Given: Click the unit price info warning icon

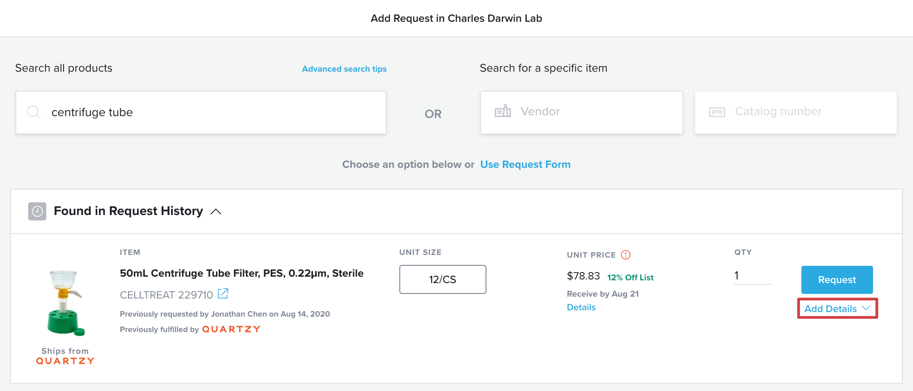Looking at the screenshot, I should (x=626, y=255).
